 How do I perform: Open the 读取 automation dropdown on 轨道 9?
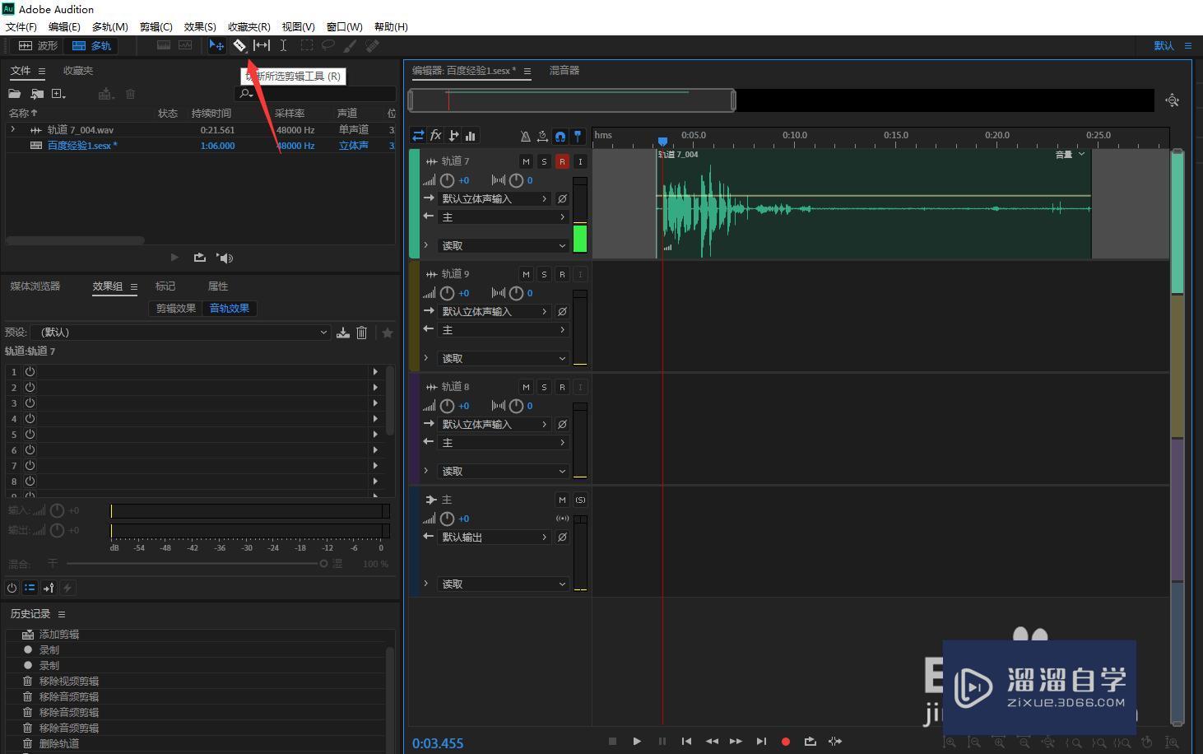coord(503,358)
